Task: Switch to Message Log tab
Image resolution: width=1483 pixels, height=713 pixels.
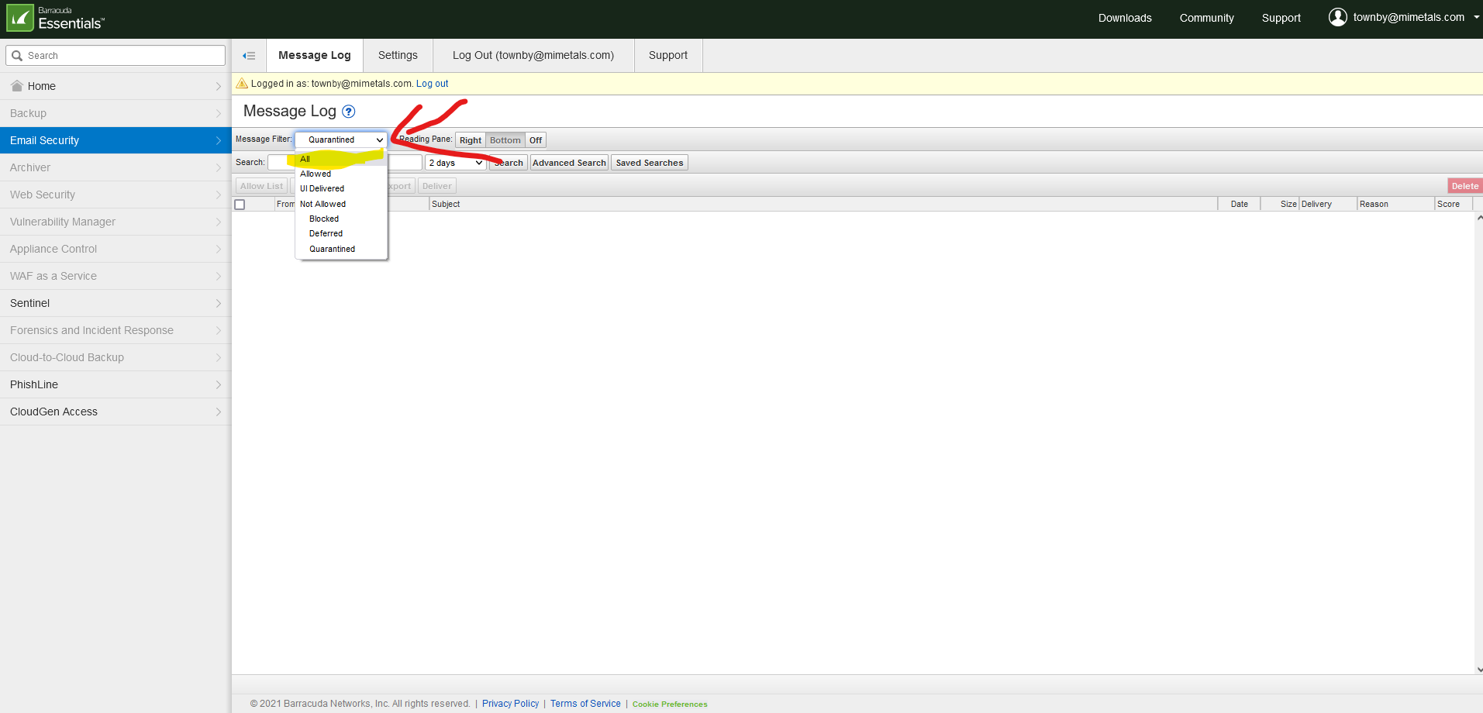Action: point(315,55)
